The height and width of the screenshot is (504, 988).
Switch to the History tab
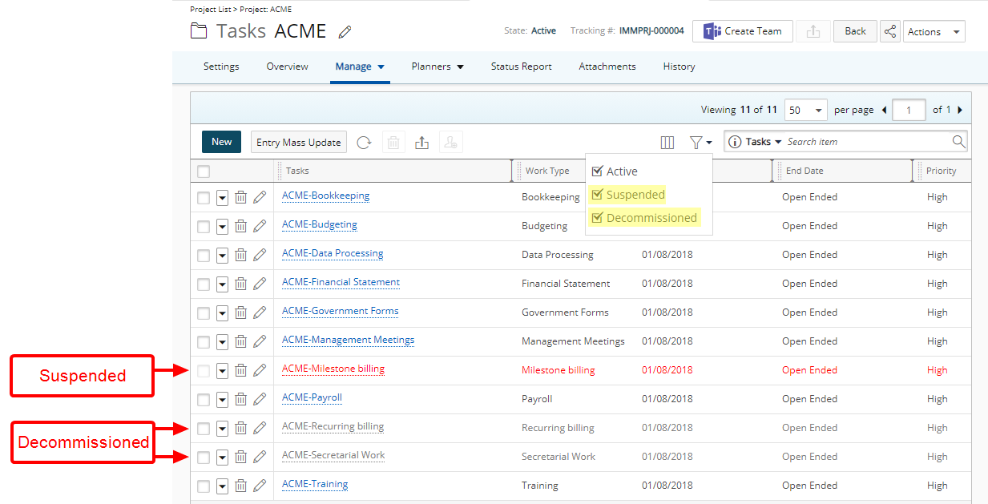tap(679, 67)
